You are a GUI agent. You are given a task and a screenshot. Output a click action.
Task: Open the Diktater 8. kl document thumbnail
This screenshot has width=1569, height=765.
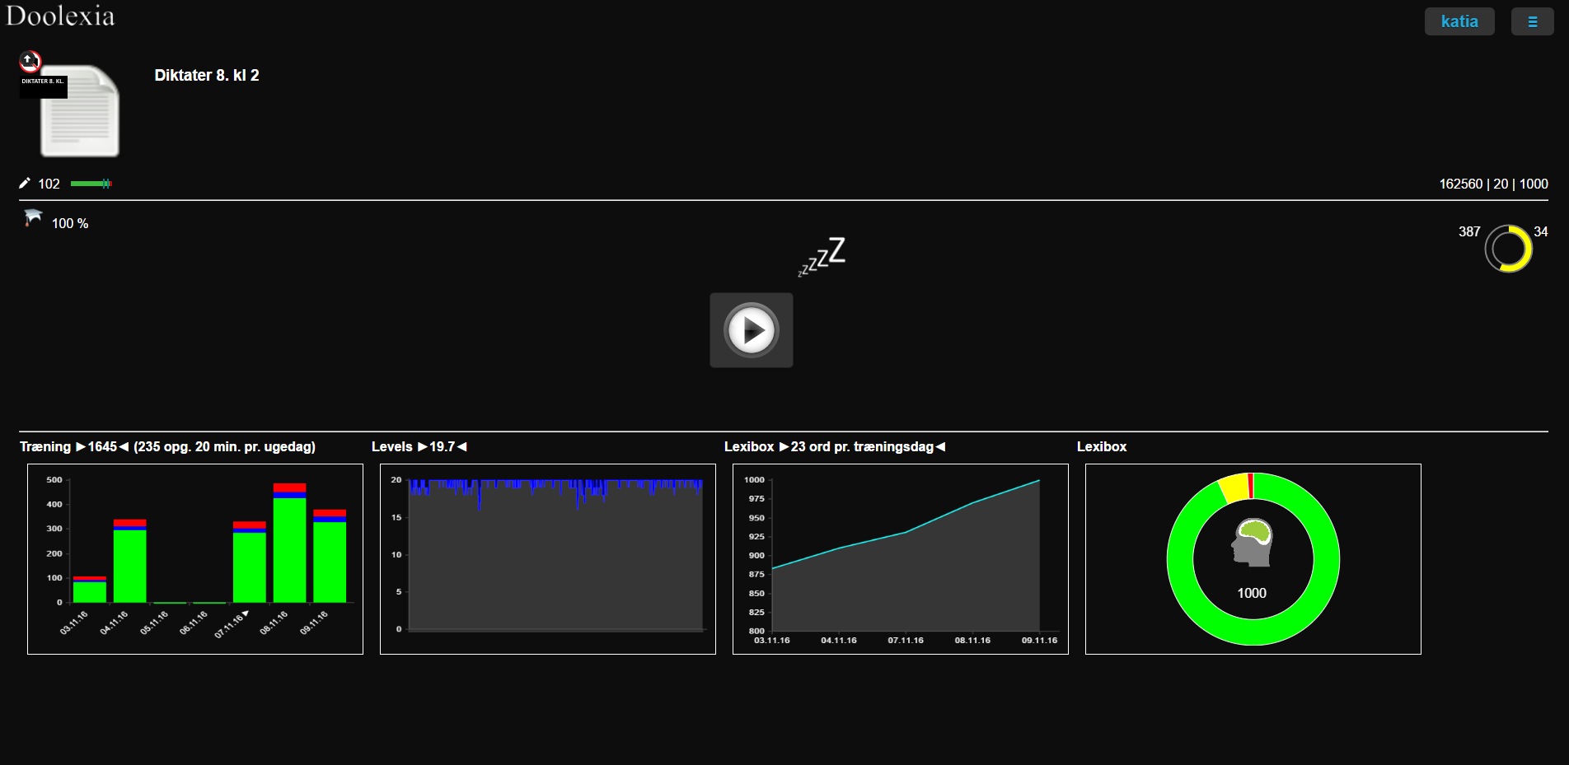tap(79, 111)
